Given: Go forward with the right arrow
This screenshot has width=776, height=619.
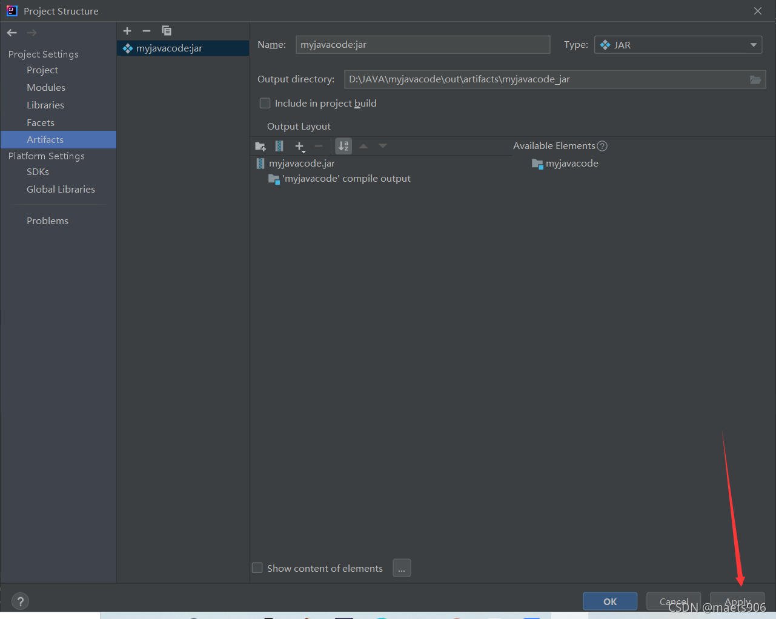Looking at the screenshot, I should coord(32,33).
